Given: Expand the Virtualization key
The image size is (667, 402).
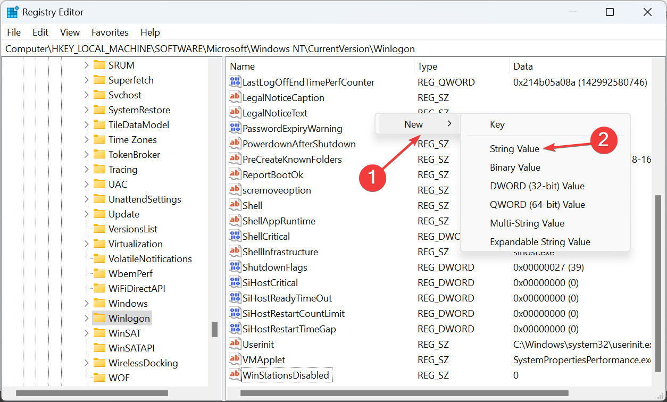Looking at the screenshot, I should [x=86, y=244].
